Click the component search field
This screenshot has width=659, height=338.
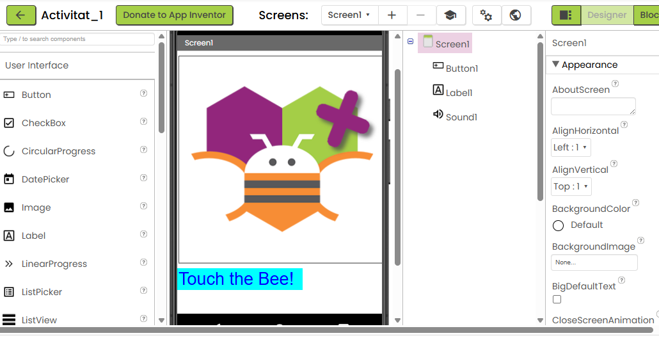tap(77, 39)
